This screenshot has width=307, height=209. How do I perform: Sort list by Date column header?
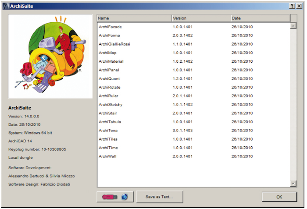[x=261, y=18]
